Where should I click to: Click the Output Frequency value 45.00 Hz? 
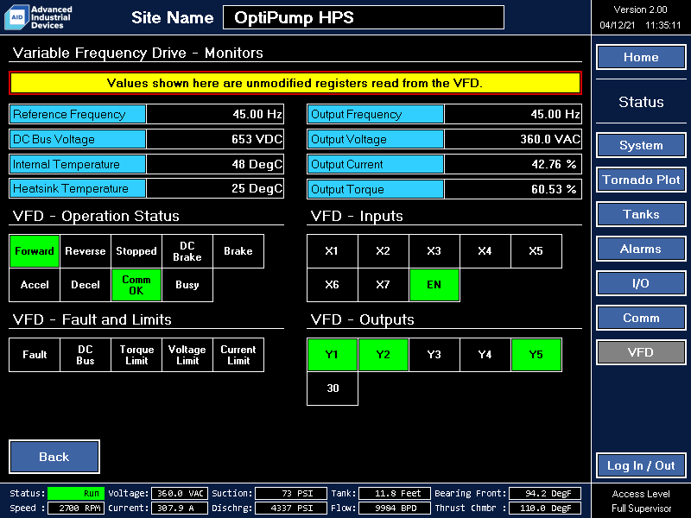point(513,114)
